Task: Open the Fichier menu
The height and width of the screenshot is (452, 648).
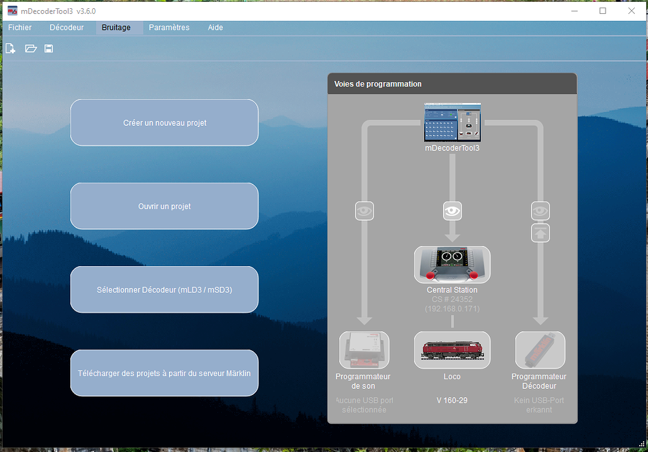Action: pos(20,28)
